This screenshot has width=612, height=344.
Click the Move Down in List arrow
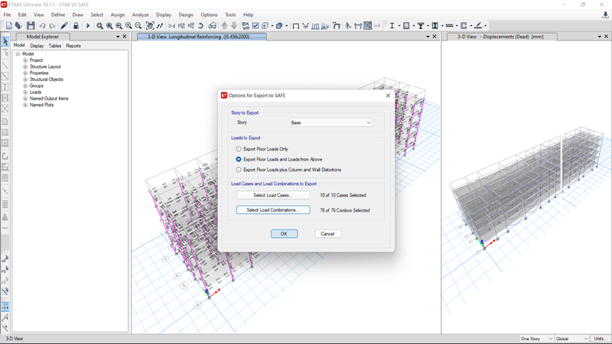click(234, 26)
